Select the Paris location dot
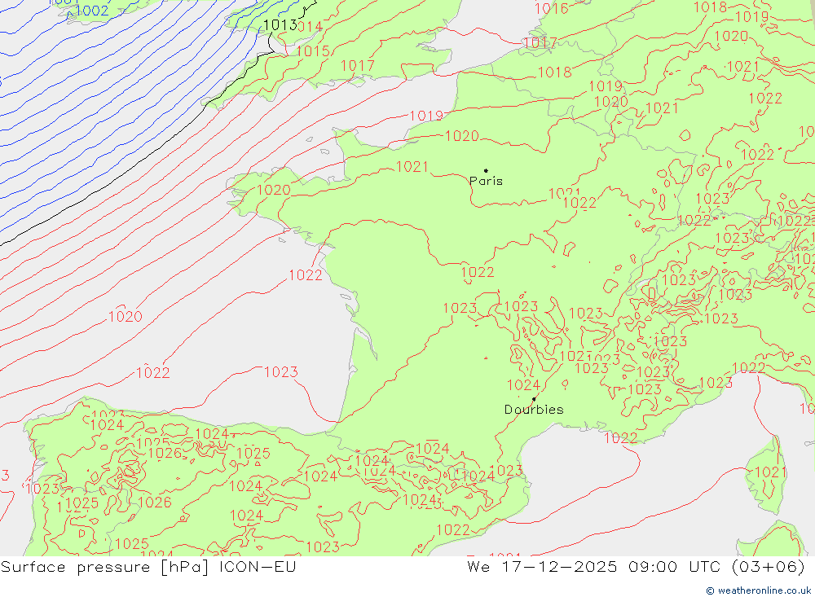815x597 pixels. (x=486, y=170)
